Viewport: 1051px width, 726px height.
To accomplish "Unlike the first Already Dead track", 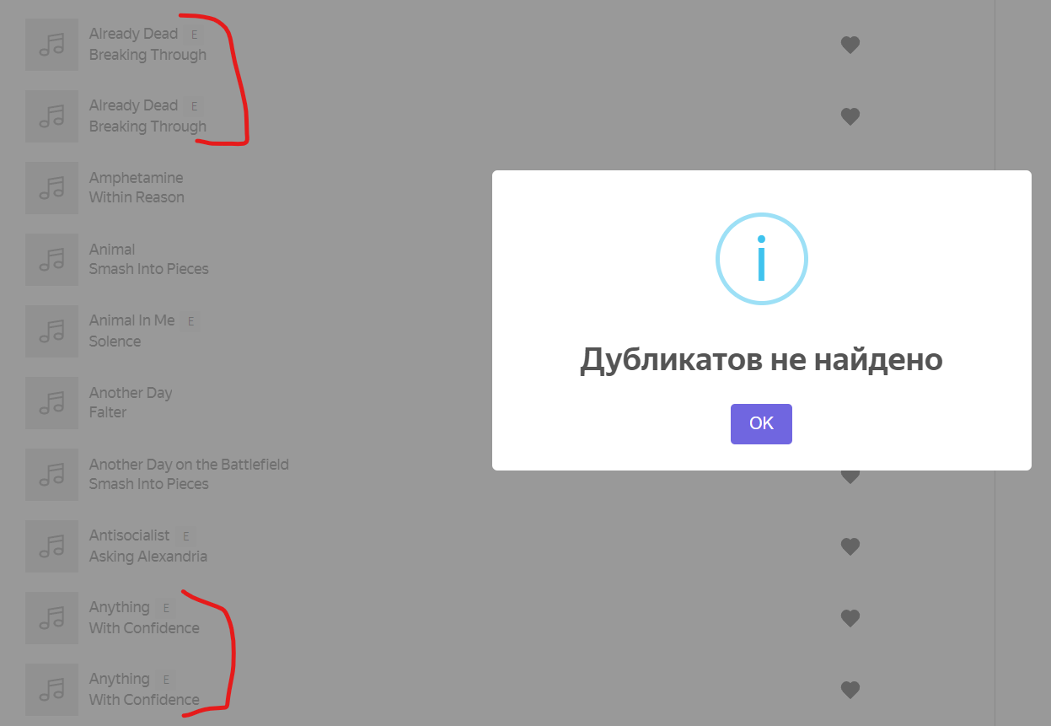I will click(850, 45).
